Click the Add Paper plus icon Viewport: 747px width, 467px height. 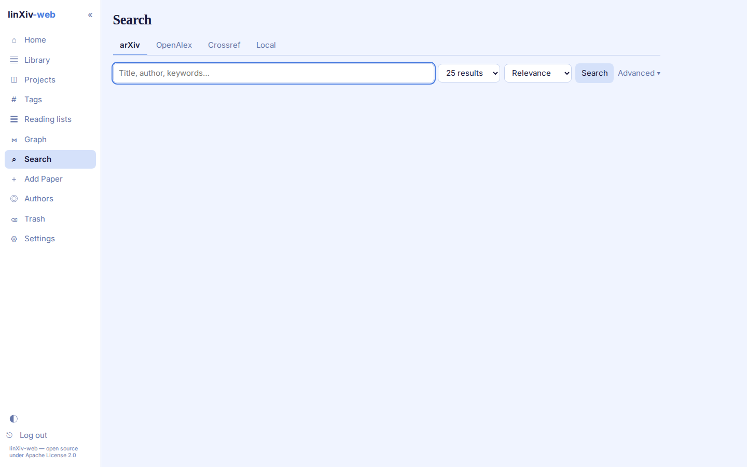14,179
